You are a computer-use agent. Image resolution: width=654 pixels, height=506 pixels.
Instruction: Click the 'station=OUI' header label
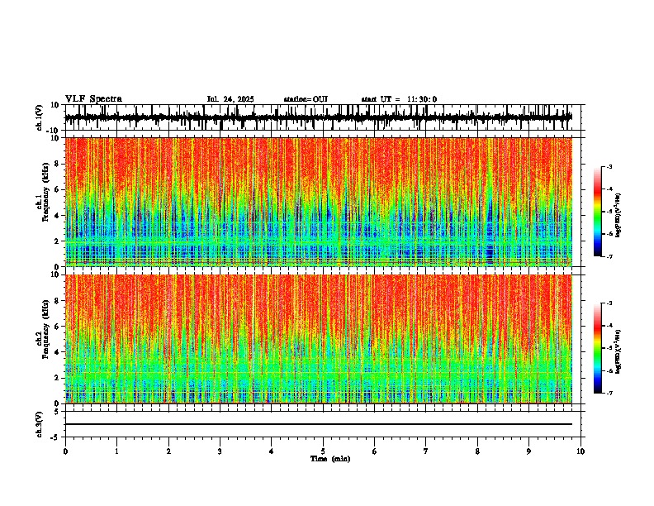click(306, 99)
